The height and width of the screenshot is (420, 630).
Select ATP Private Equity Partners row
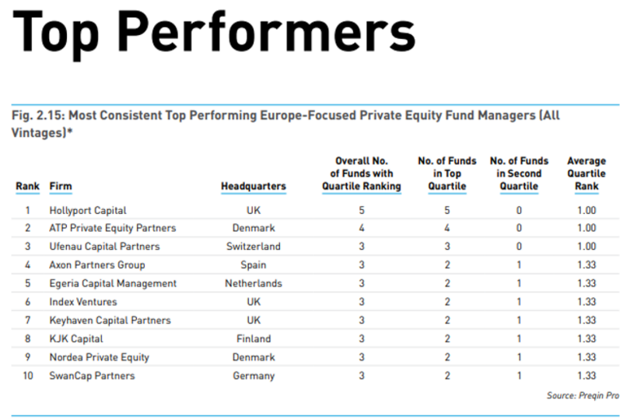point(112,229)
